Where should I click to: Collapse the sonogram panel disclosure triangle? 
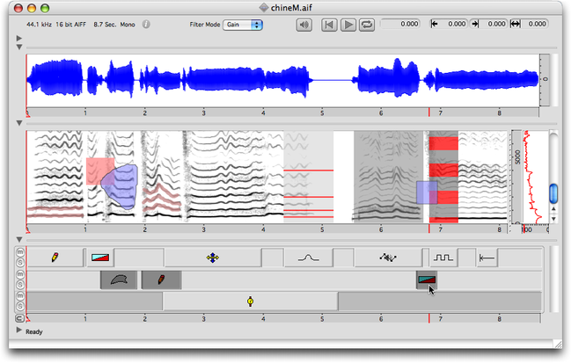(19, 124)
